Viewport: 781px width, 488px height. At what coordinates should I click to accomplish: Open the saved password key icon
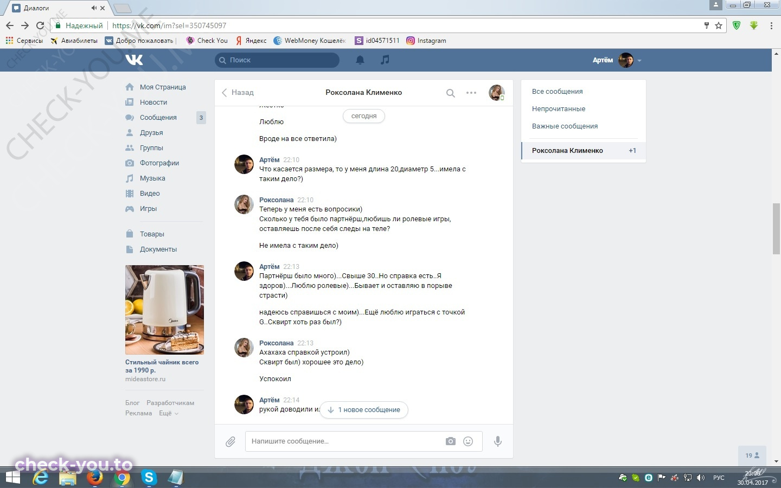pos(706,25)
